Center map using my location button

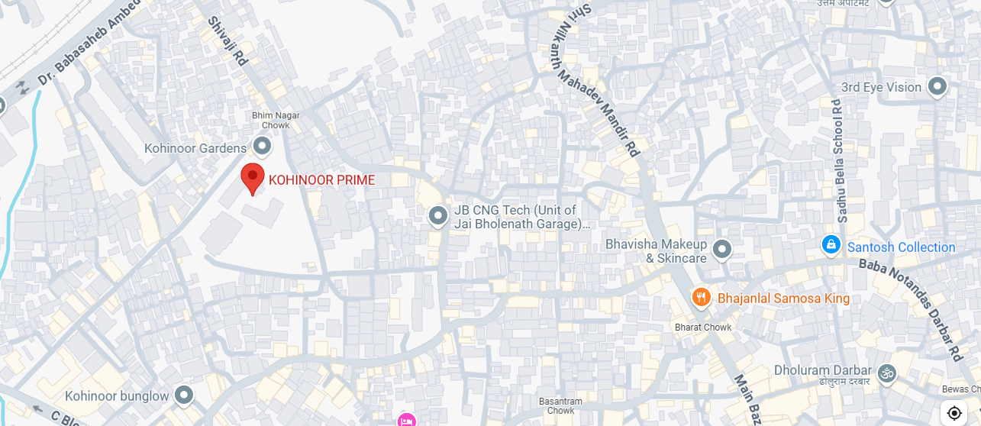click(x=954, y=413)
